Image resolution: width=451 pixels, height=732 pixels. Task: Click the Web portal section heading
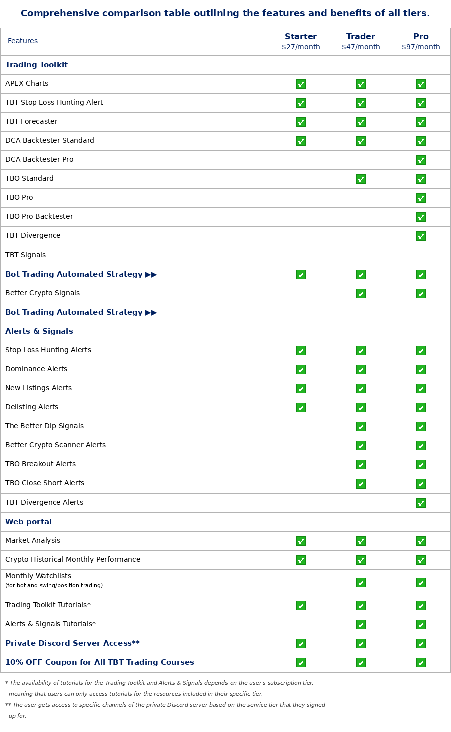tap(28, 522)
